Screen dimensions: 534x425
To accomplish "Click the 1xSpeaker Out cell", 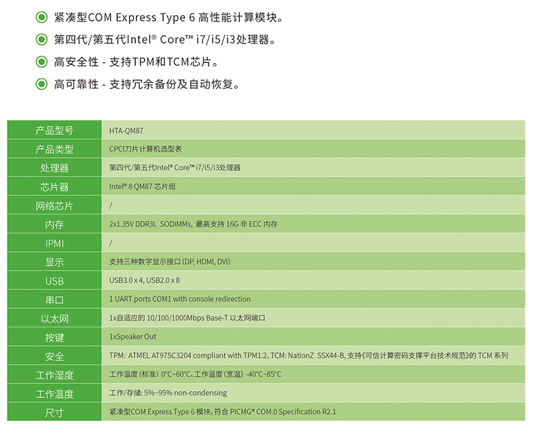I will coord(313,337).
